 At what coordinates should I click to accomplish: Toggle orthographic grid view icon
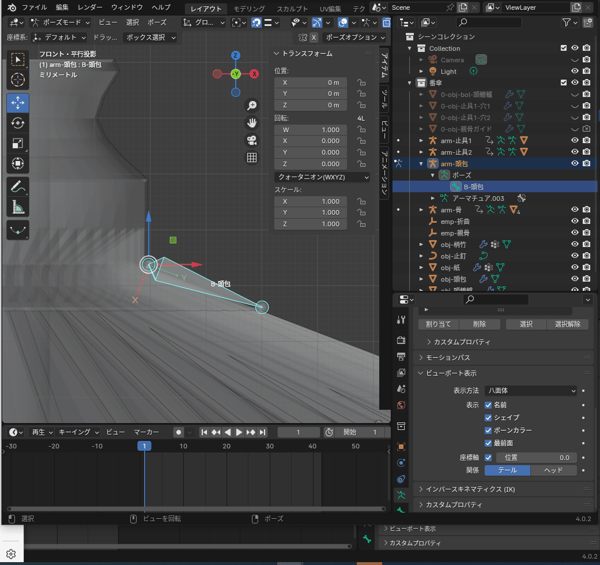(251, 158)
